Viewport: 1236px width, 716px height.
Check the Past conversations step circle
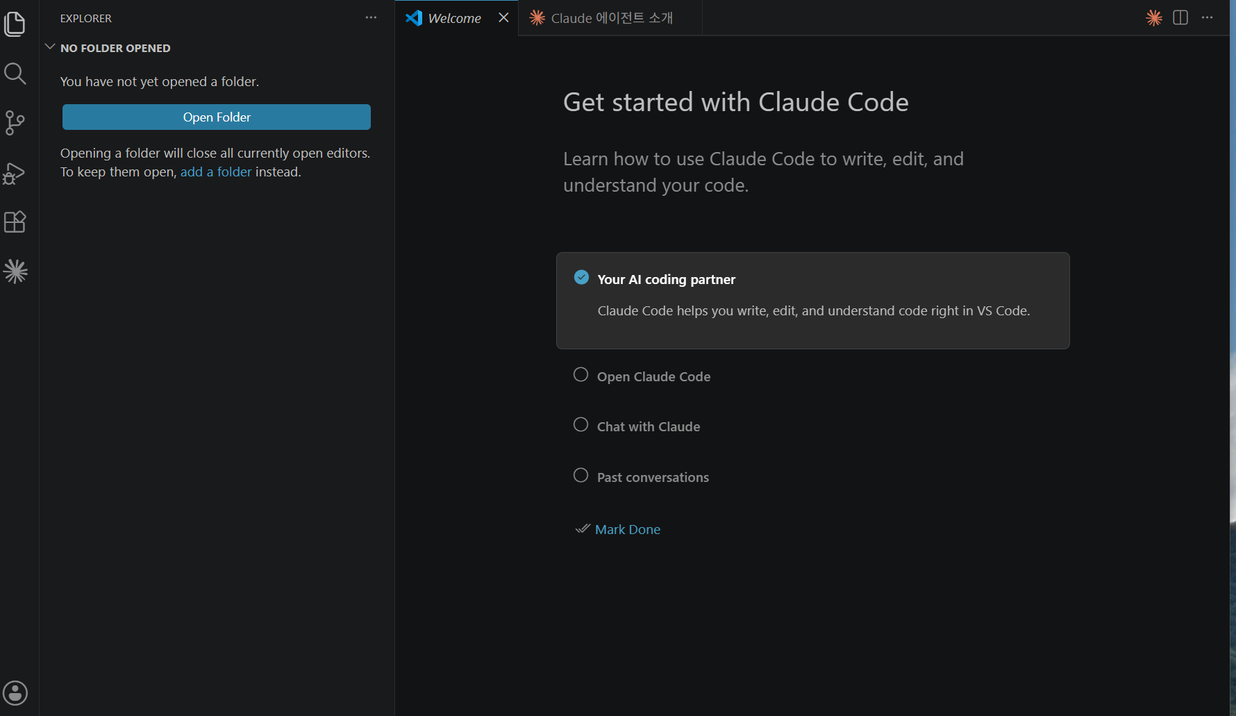coord(581,476)
